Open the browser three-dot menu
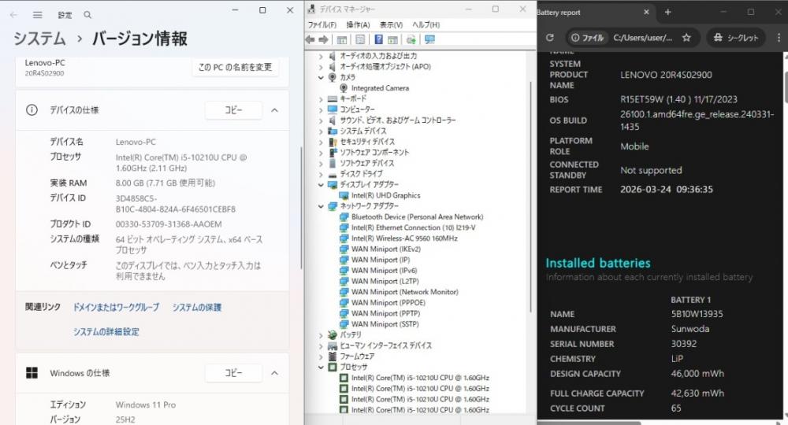Screen dimensions: 788x425 779,38
